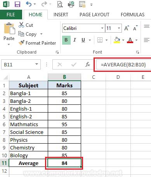
Task: Click the Save icon in quick access toolbar
Action: (17, 4)
